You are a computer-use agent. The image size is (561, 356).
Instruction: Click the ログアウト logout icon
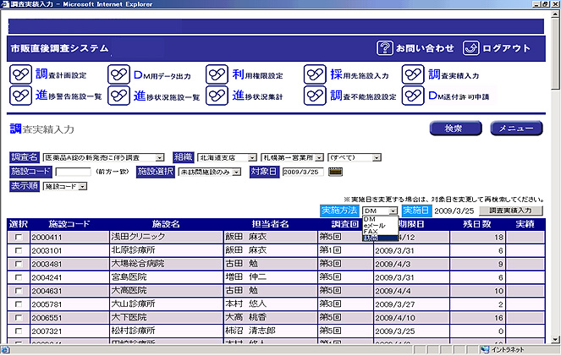coord(471,48)
